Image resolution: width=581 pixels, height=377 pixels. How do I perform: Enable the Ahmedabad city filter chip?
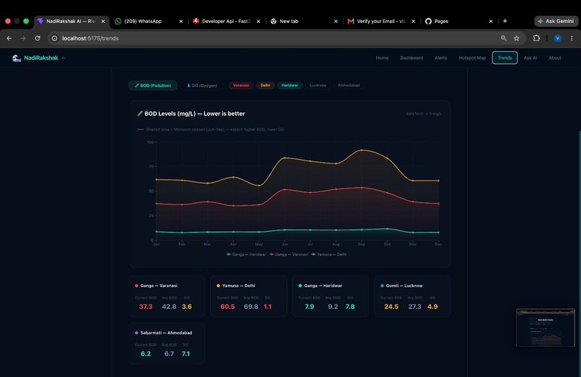(349, 86)
